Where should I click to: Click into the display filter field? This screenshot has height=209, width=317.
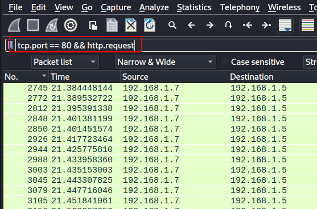pos(166,46)
